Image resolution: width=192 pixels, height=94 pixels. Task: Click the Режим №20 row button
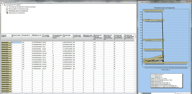pos(6,84)
